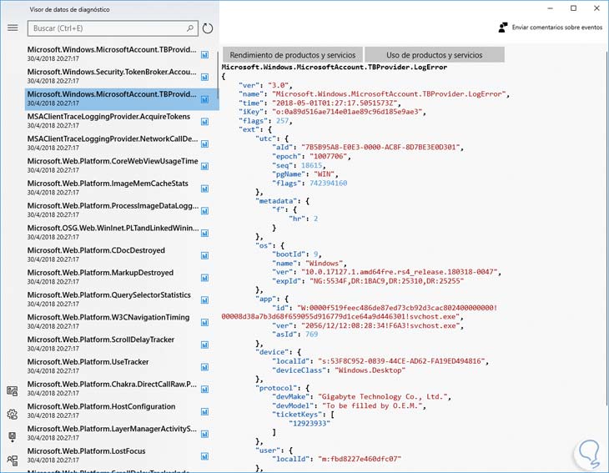The height and width of the screenshot is (473, 609).
Task: Open chart icon for AcquireTokens event
Action: (x=204, y=122)
